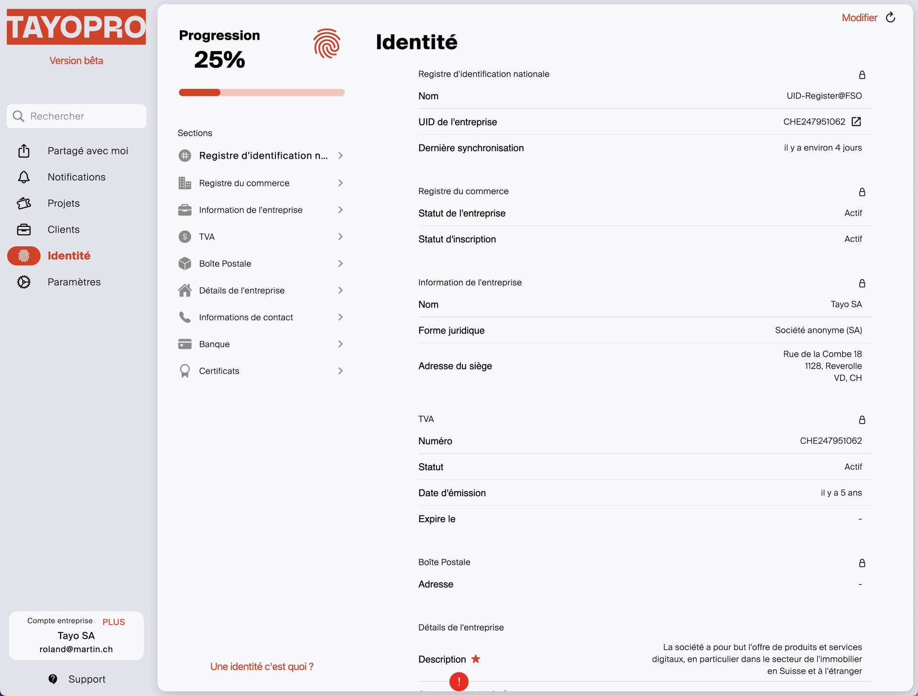Toggle lock on Registre d'identification nationale section
Image resolution: width=918 pixels, height=696 pixels.
coord(862,75)
